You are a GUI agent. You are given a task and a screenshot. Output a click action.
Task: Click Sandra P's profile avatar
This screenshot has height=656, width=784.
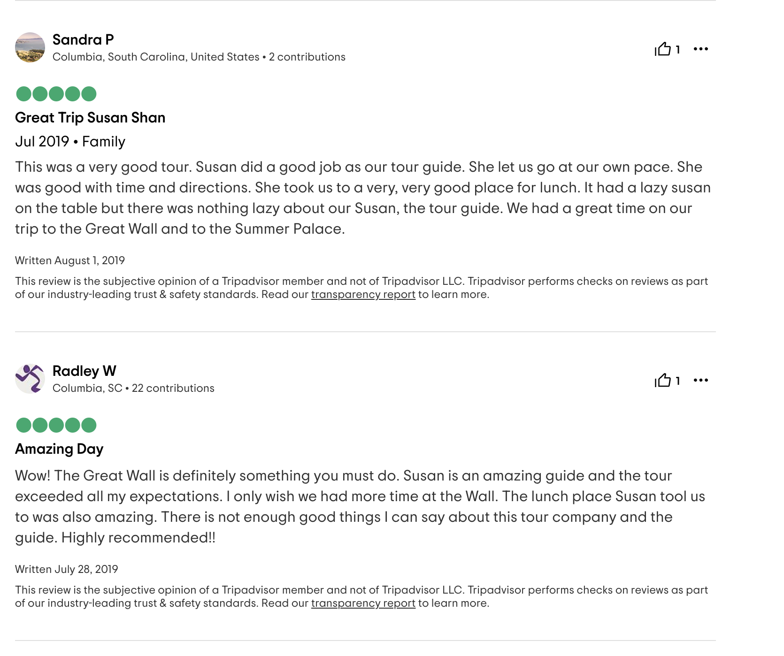tap(30, 47)
